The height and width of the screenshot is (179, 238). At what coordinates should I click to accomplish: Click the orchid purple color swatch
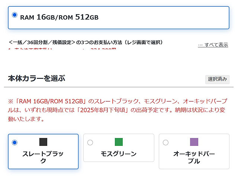click(194, 142)
